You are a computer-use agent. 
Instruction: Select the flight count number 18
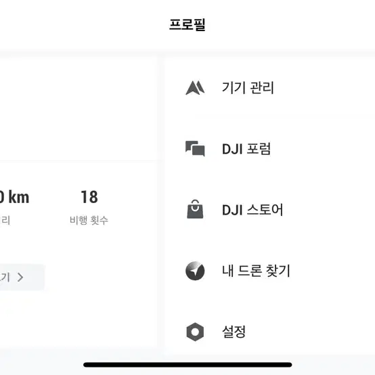coord(89,197)
